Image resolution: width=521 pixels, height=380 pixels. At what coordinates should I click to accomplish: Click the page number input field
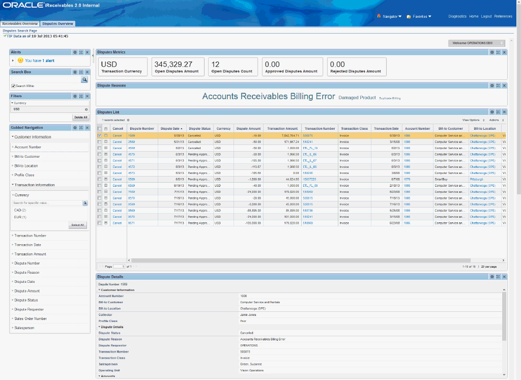[119, 267]
